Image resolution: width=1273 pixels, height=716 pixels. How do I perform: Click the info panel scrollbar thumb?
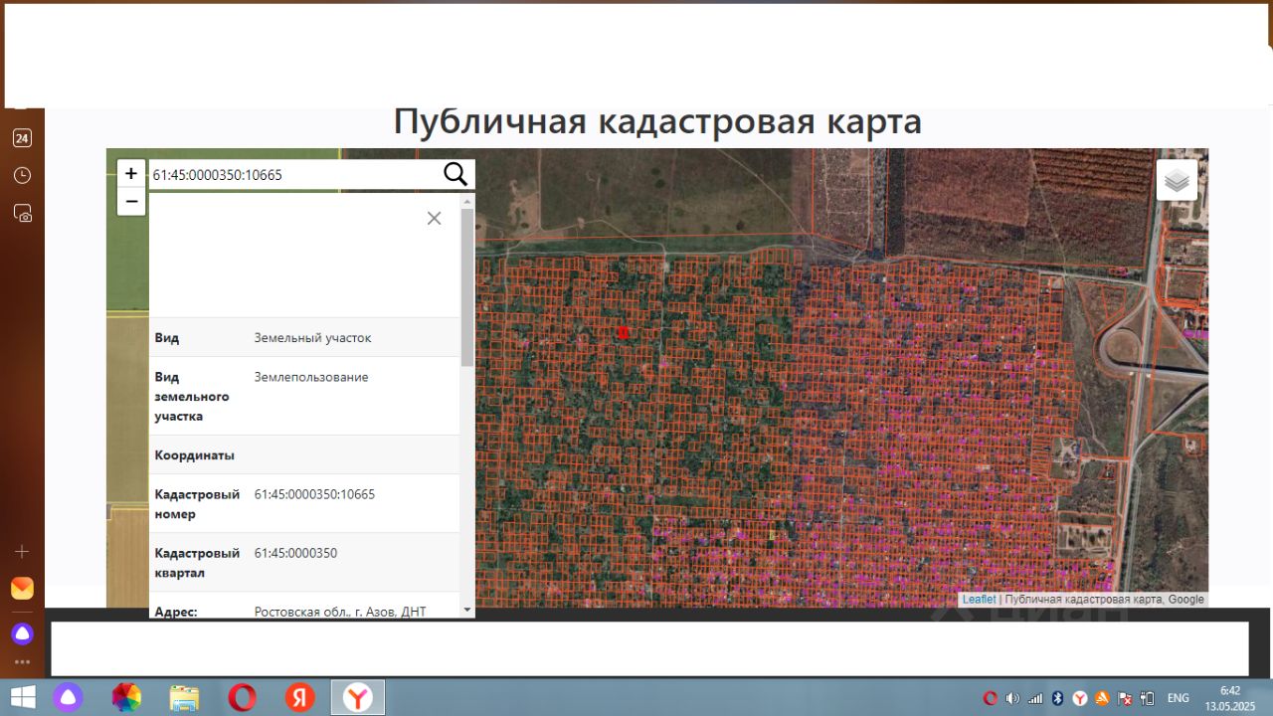[467, 286]
